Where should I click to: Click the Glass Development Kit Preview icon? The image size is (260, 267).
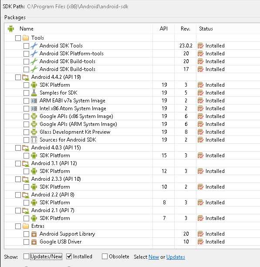34,132
